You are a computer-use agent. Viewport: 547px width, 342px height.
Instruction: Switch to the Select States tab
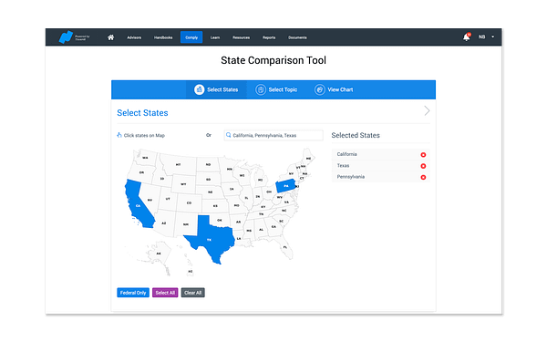click(216, 89)
